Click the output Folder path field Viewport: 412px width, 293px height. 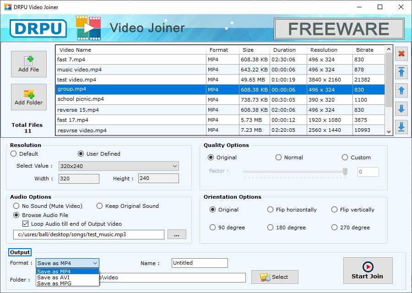[x=173, y=277]
